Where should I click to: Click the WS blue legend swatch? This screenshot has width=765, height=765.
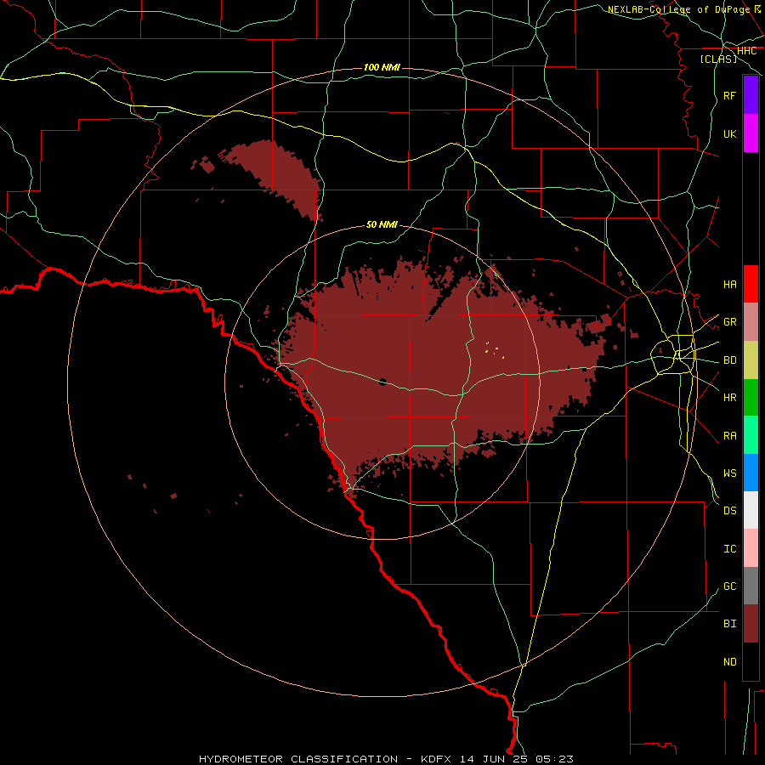pyautogui.click(x=751, y=473)
